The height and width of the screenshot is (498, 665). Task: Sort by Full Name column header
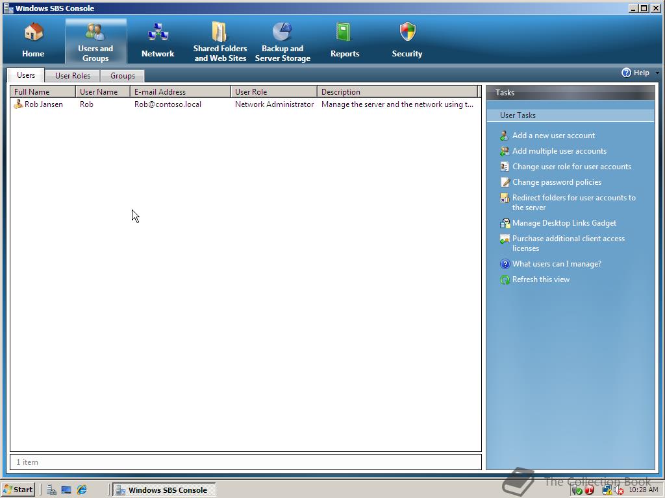coord(43,92)
